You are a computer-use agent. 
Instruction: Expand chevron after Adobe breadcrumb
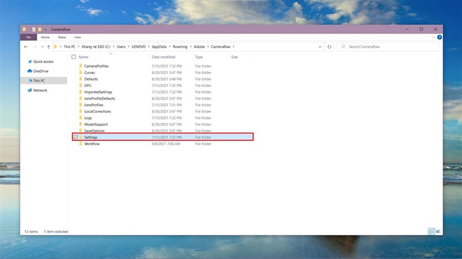pyautogui.click(x=208, y=47)
